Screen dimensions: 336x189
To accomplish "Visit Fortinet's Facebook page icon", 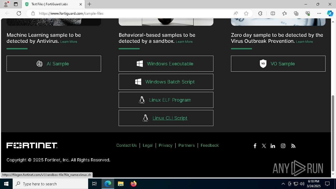I will [255, 146].
